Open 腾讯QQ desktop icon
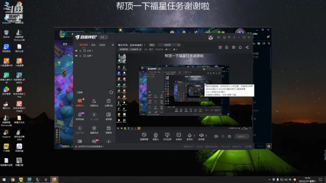 click(x=6, y=105)
